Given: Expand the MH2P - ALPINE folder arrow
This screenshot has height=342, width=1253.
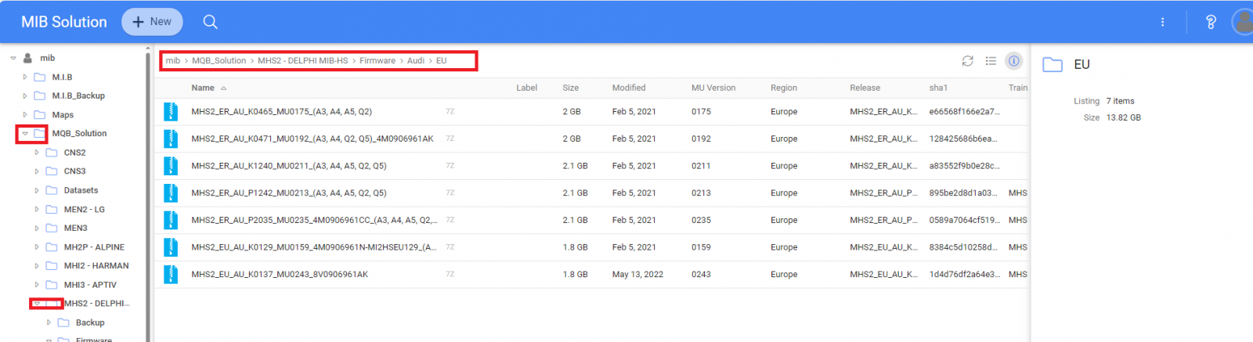Looking at the screenshot, I should pyautogui.click(x=37, y=247).
